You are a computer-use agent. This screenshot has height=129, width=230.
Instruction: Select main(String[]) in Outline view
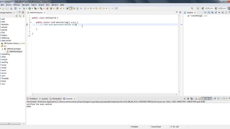197,16
